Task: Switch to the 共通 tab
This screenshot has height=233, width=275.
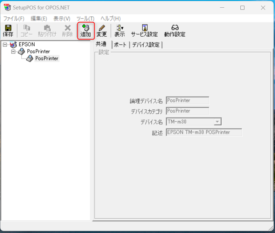Action: click(x=101, y=44)
